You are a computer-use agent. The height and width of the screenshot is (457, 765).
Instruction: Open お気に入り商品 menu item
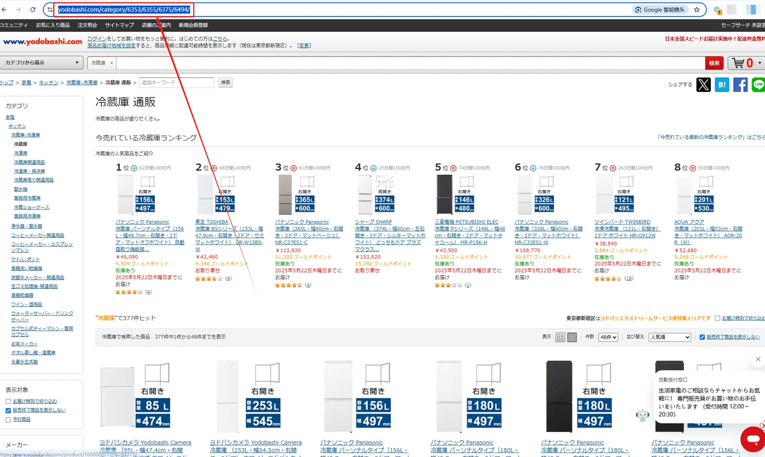(x=53, y=25)
